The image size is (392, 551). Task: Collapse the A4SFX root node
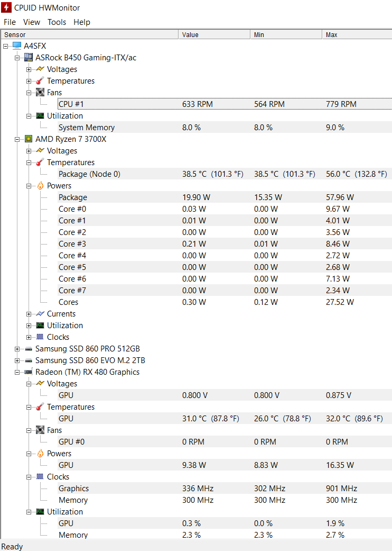click(x=6, y=46)
